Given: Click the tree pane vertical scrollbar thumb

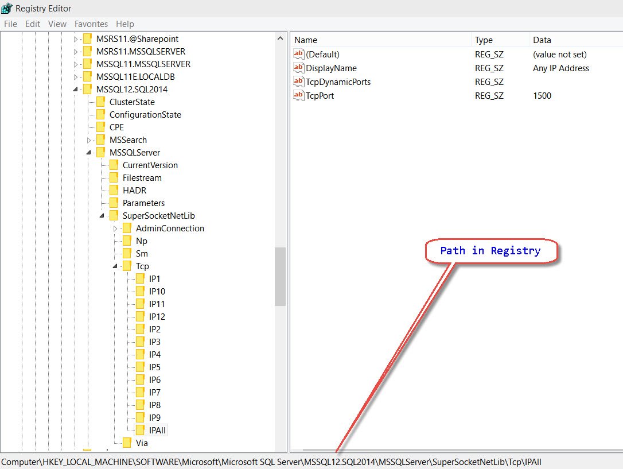Looking at the screenshot, I should coord(280,277).
